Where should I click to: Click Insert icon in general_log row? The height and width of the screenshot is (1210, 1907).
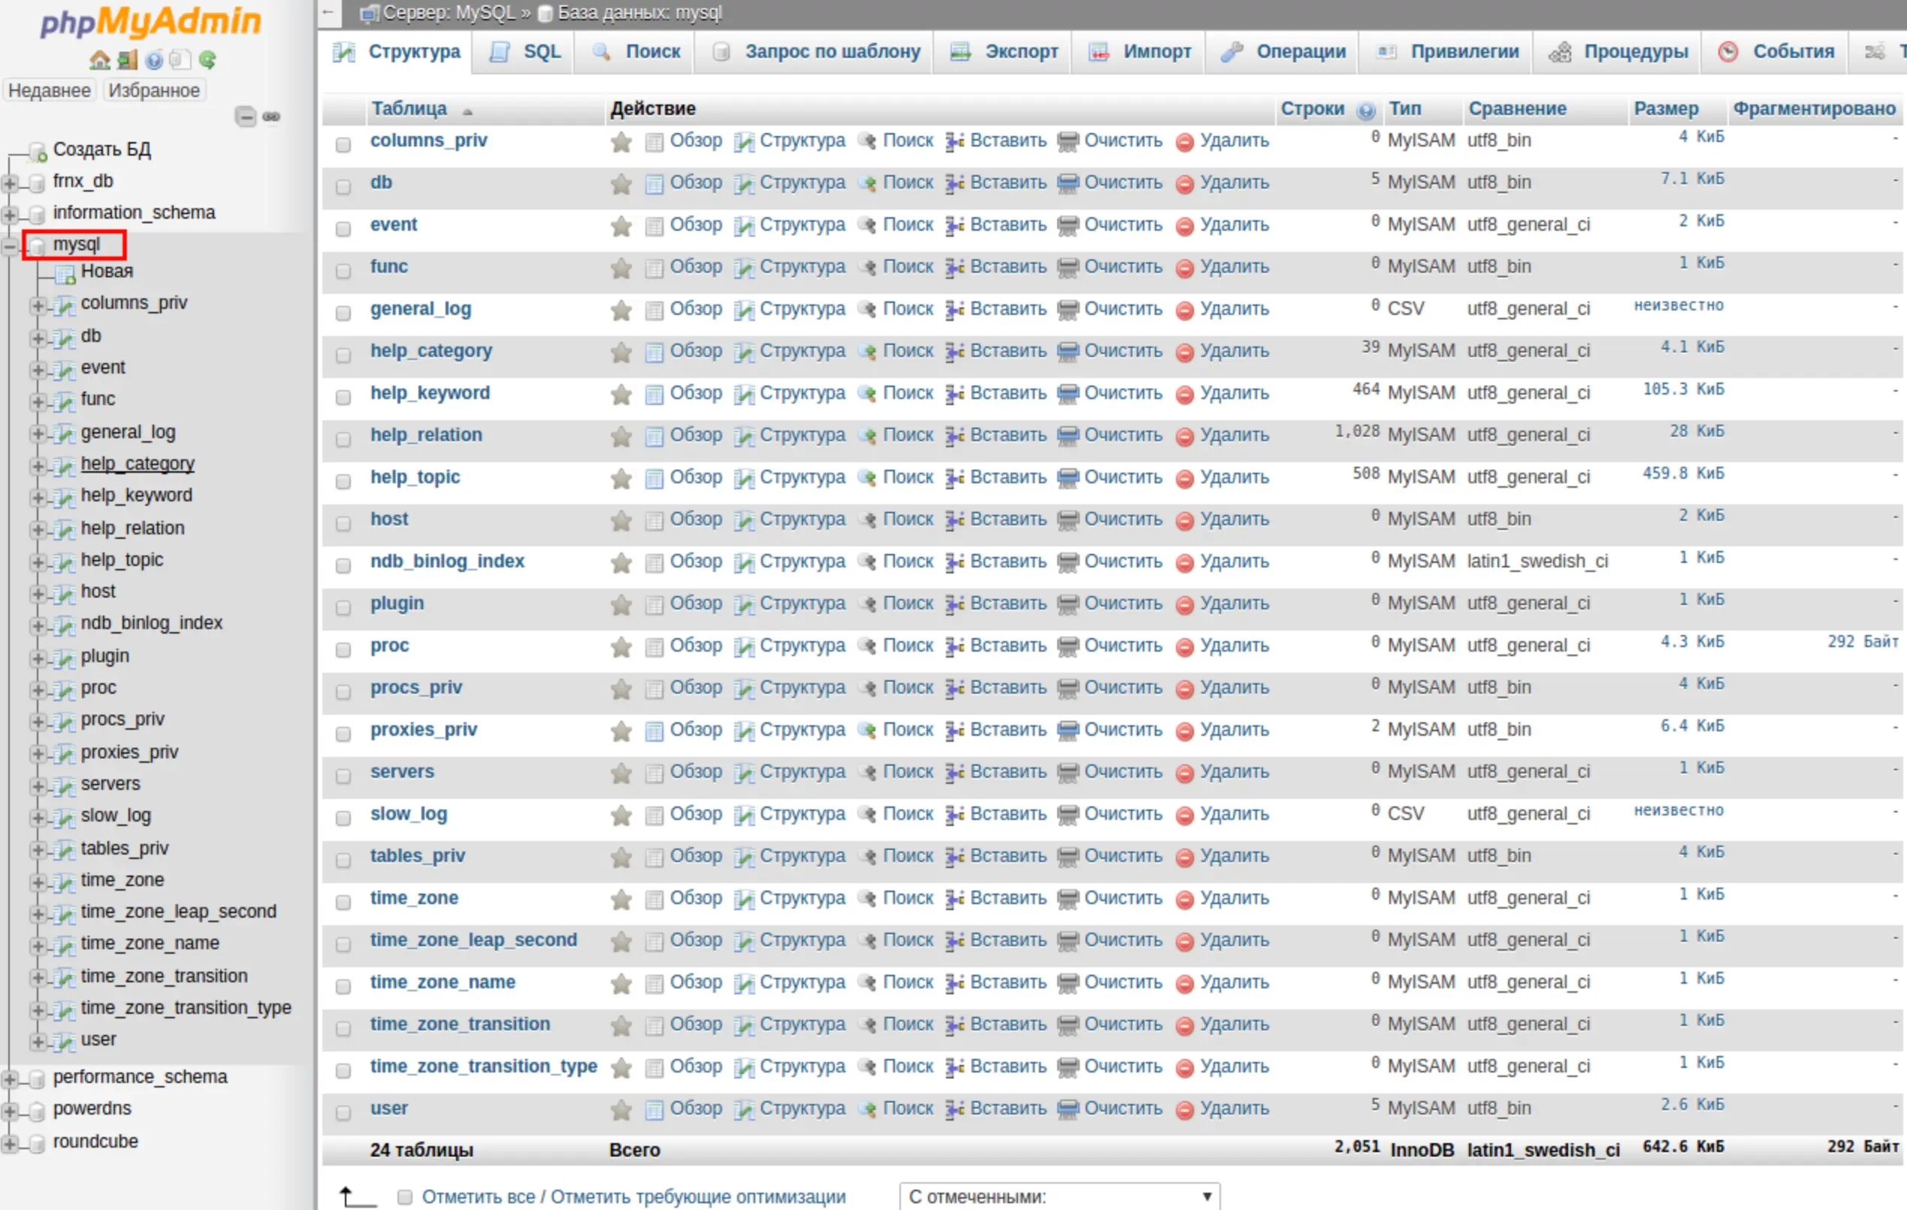point(955,310)
